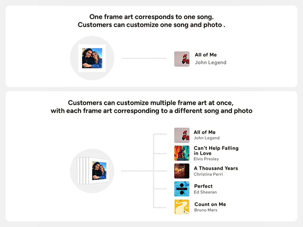Click the Can't Help Falling in Love album cover
Image resolution: width=303 pixels, height=227 pixels.
coord(182,153)
